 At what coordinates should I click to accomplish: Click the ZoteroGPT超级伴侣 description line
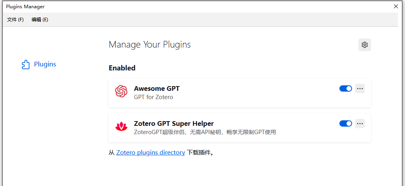tap(205, 132)
